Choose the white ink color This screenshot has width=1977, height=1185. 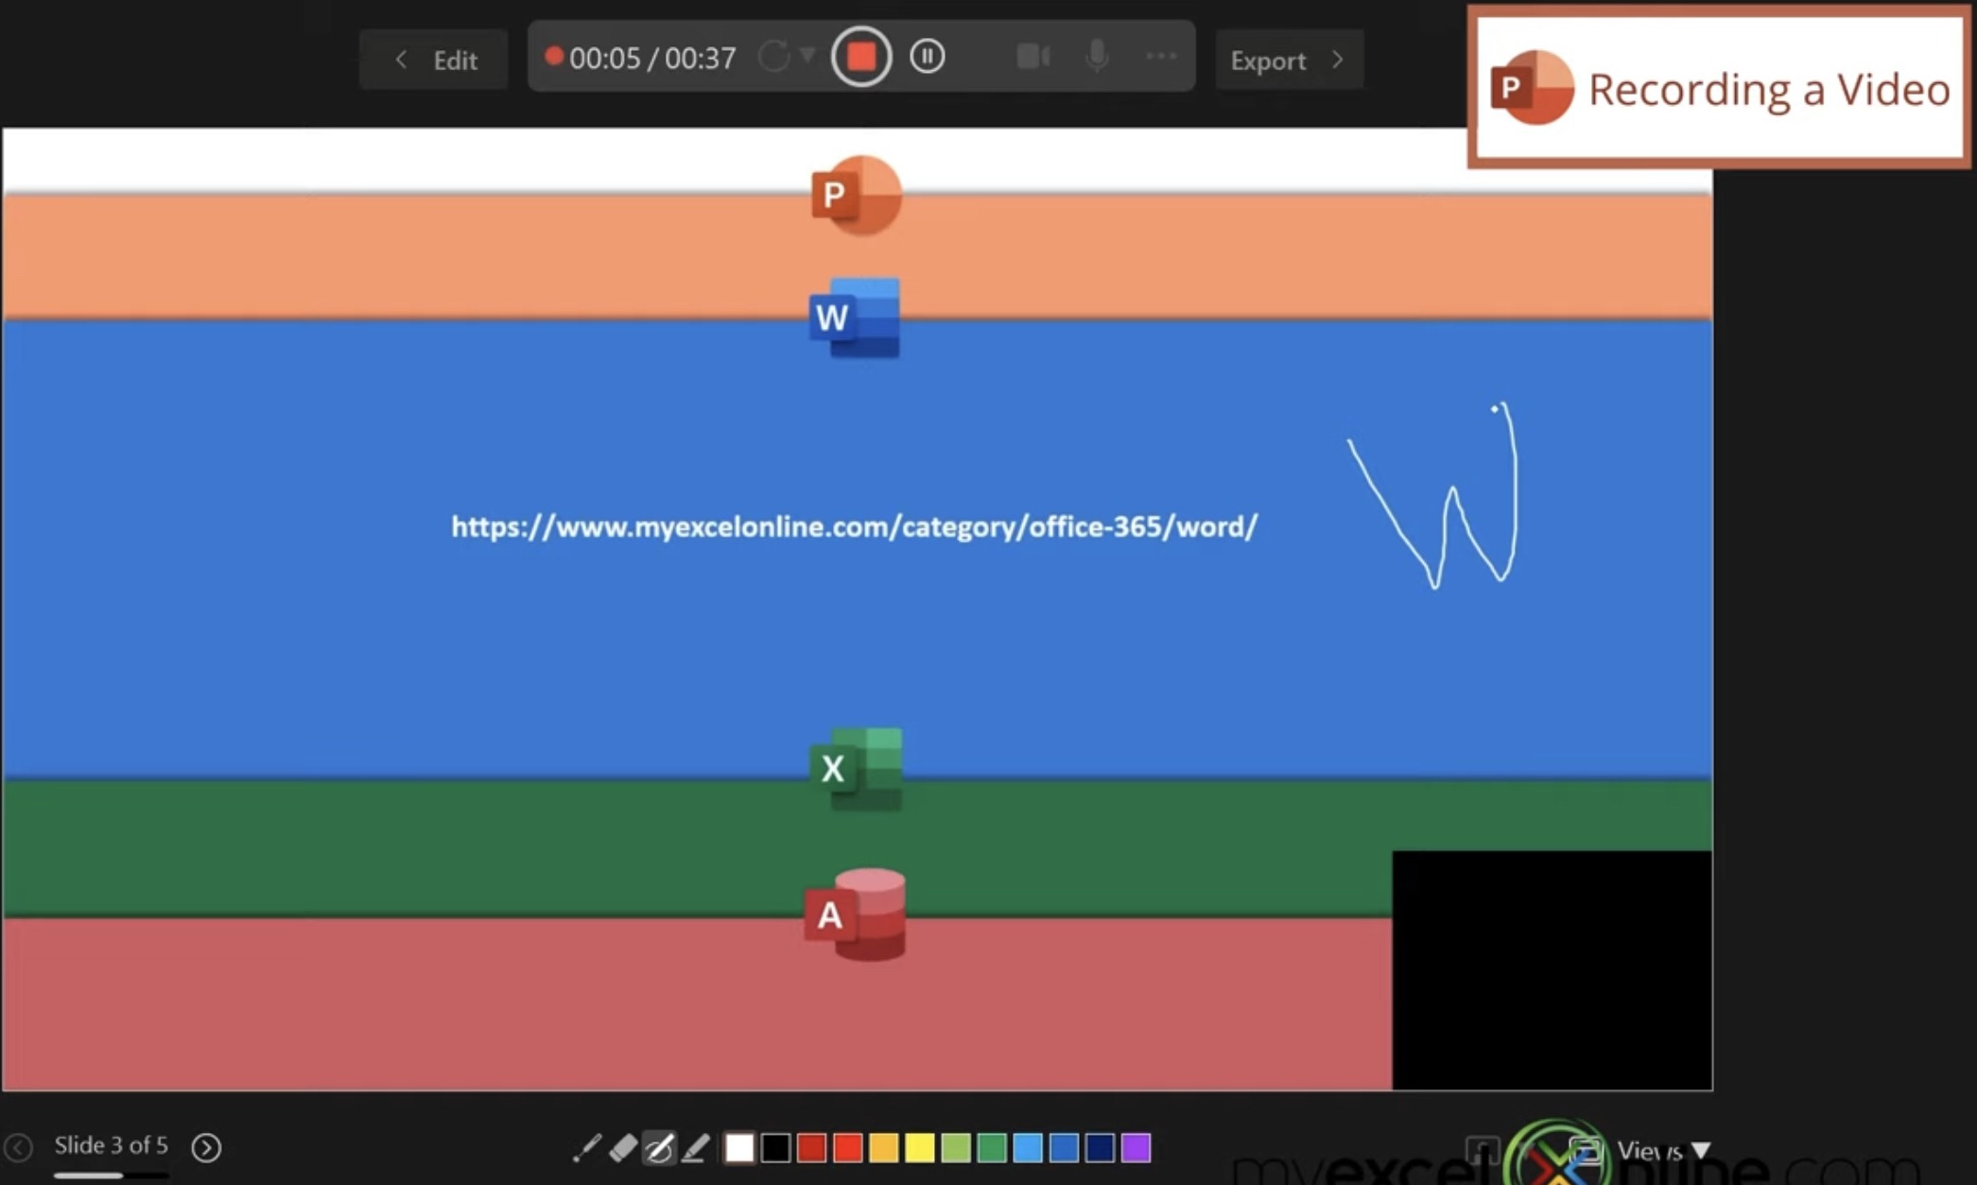[739, 1148]
